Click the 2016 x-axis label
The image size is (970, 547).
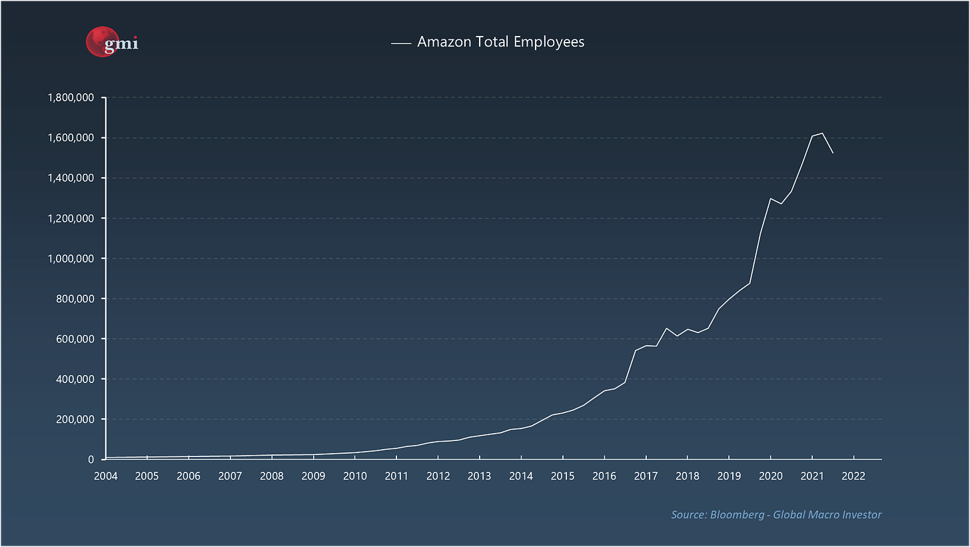(x=604, y=476)
